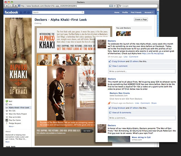
Task: Click the orange hotspot on the model's chest
Action: coord(59,88)
